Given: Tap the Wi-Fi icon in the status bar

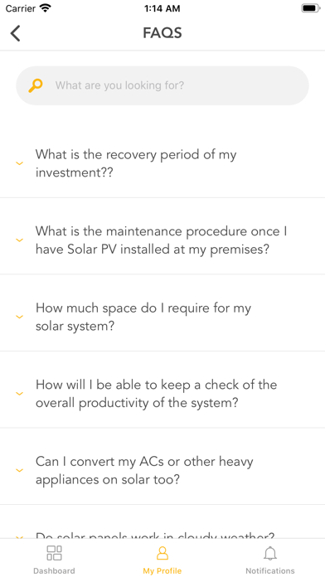Looking at the screenshot, I should (x=46, y=8).
